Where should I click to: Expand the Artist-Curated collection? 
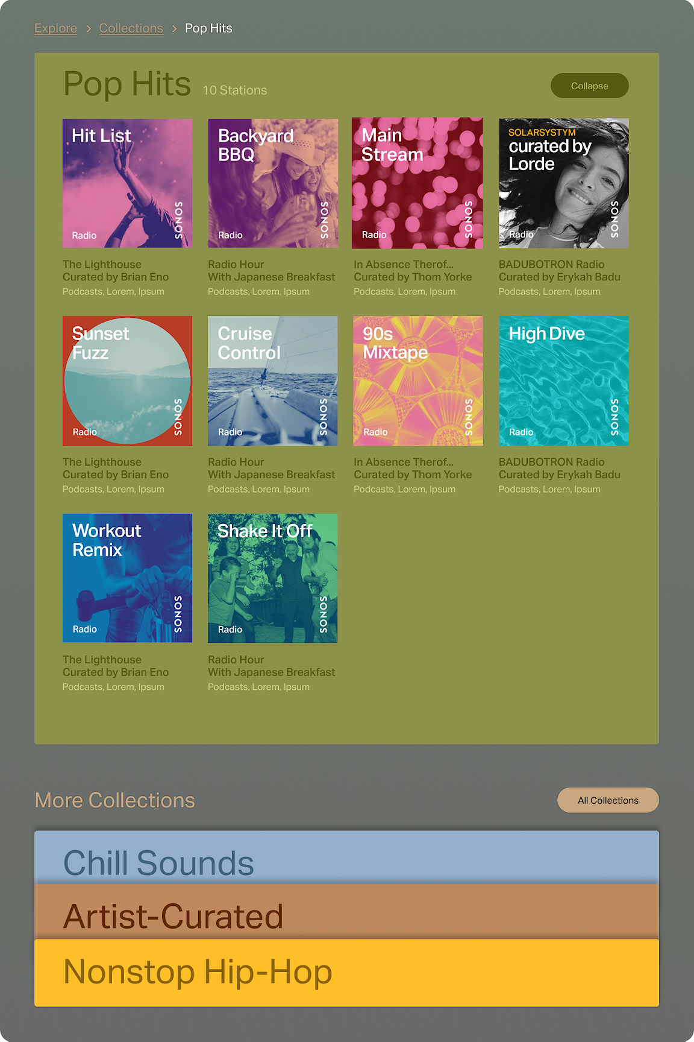(346, 912)
